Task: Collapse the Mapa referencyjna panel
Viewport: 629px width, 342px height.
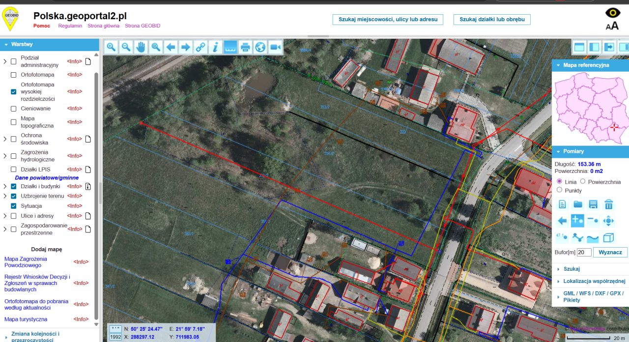Action: click(x=590, y=65)
